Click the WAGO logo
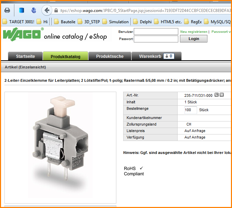Viewport: 232px width, 208px height. tap(23, 35)
